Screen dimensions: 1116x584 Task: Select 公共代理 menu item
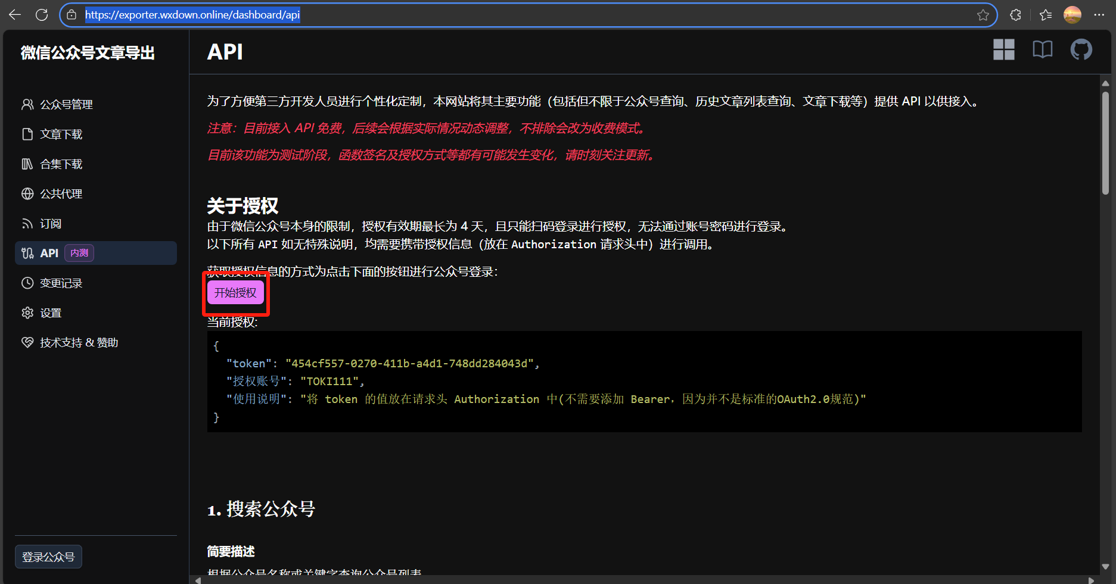click(x=96, y=193)
